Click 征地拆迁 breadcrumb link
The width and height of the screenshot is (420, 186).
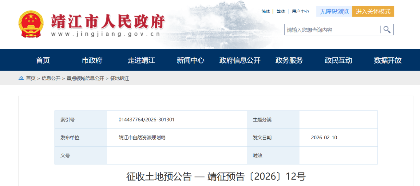(x=120, y=78)
